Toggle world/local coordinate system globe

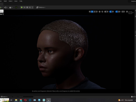(99, 12)
